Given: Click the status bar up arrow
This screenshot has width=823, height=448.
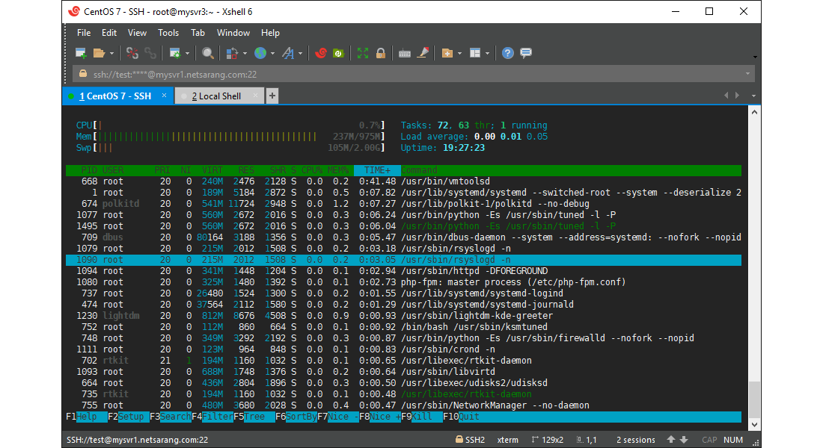Looking at the screenshot, I should [671, 440].
